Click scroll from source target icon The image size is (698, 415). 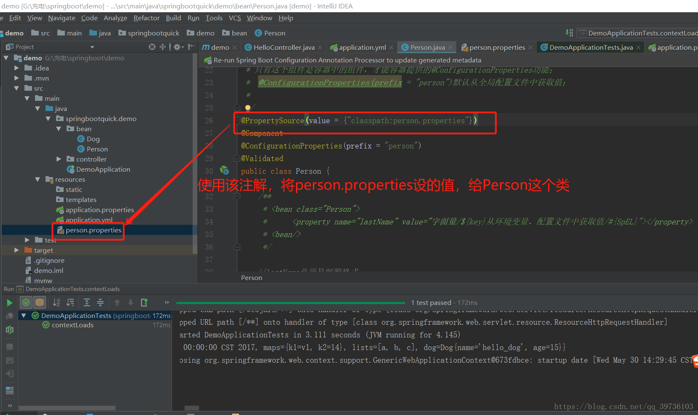(x=152, y=47)
